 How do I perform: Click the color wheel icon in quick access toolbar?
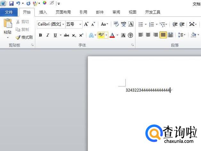tap(44, 3)
